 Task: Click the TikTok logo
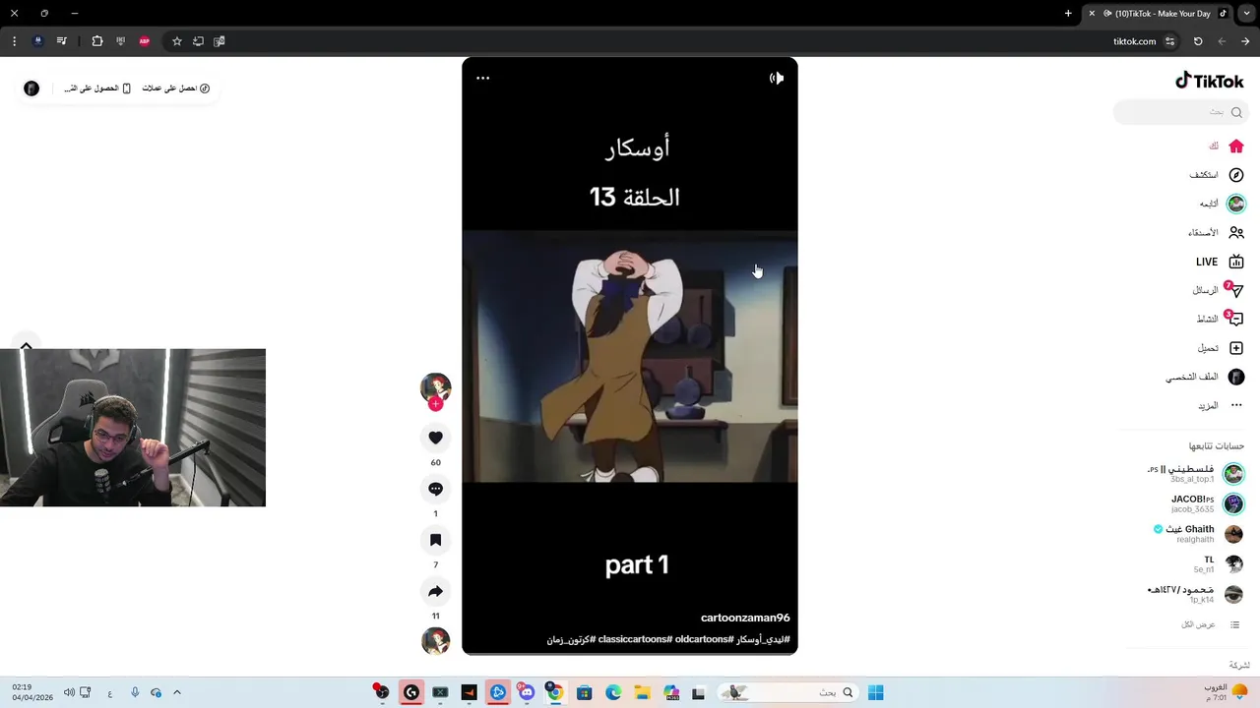click(1210, 81)
